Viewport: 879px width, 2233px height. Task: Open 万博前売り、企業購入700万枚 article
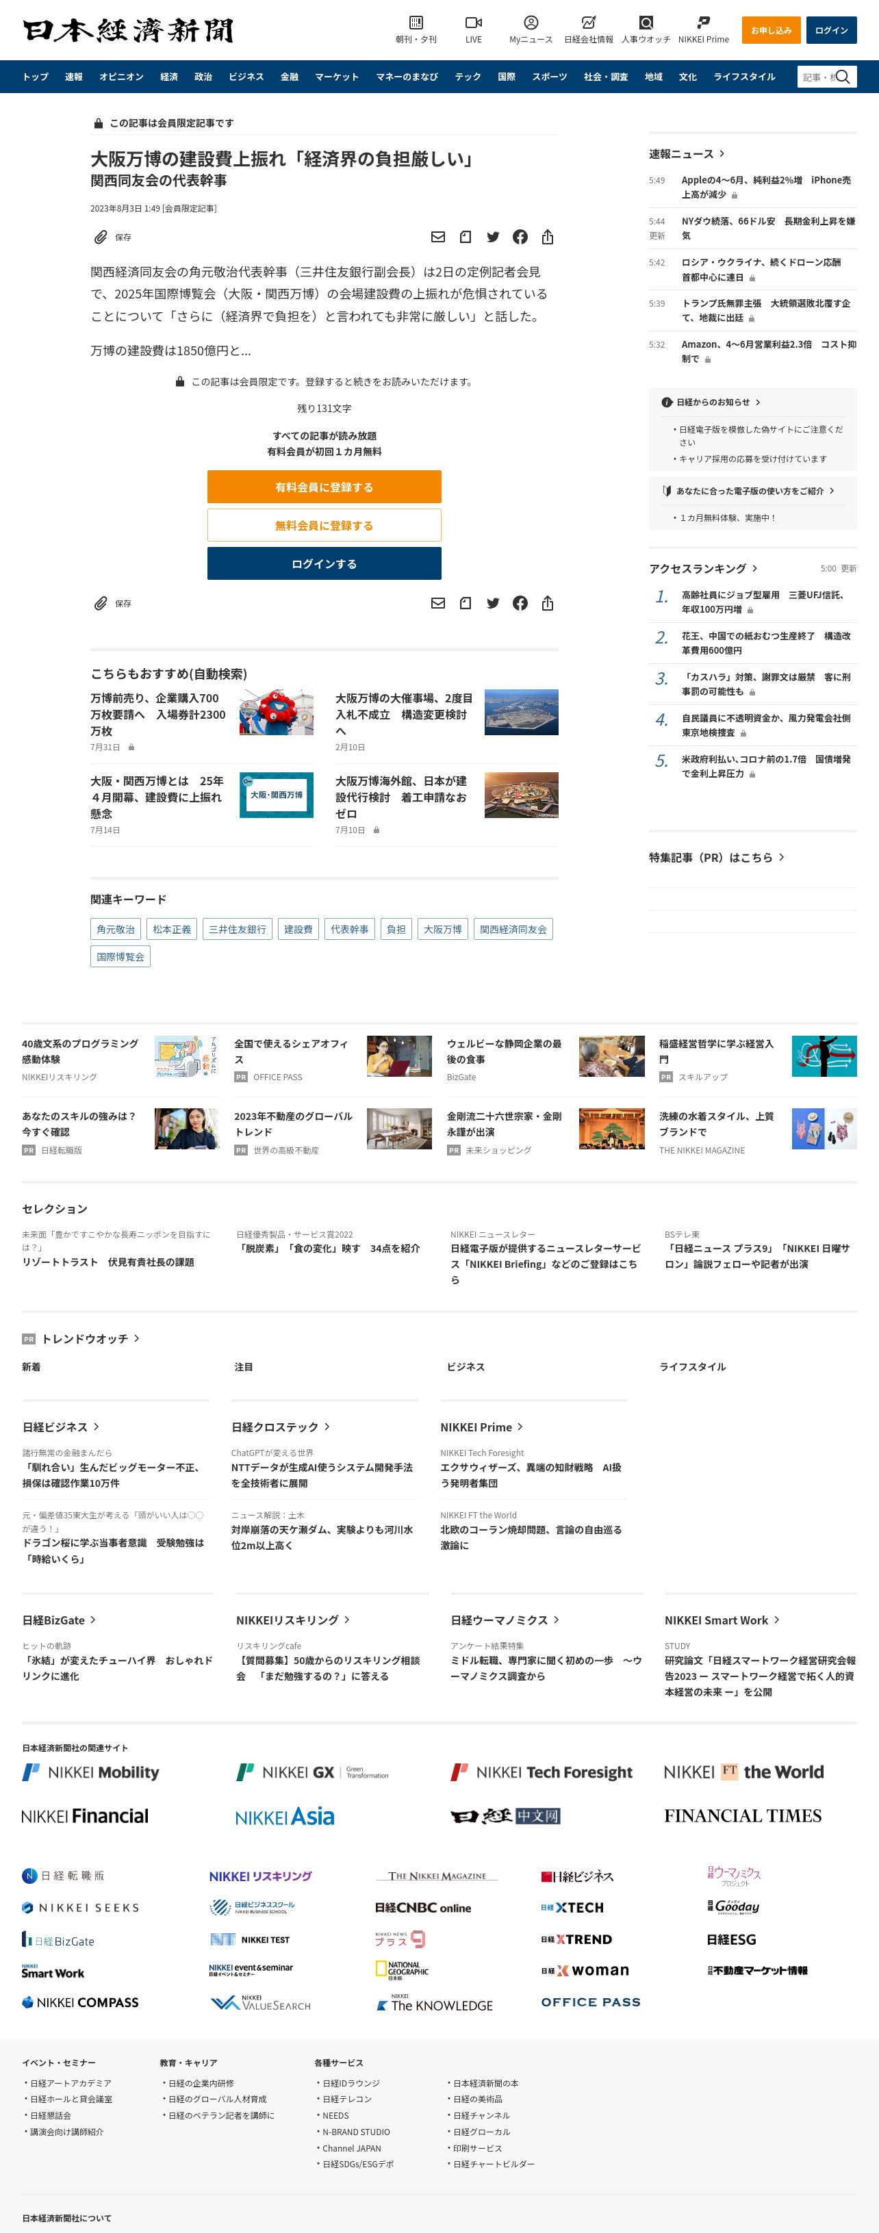(x=157, y=714)
